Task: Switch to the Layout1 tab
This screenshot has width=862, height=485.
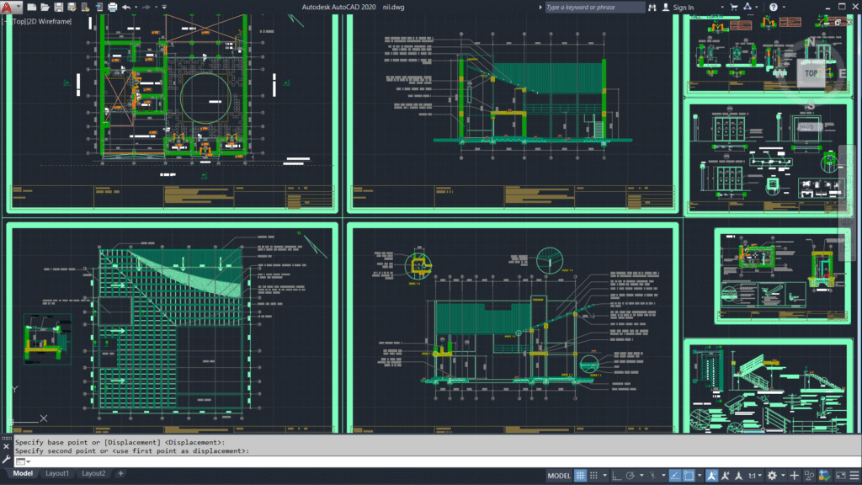Action: (57, 473)
